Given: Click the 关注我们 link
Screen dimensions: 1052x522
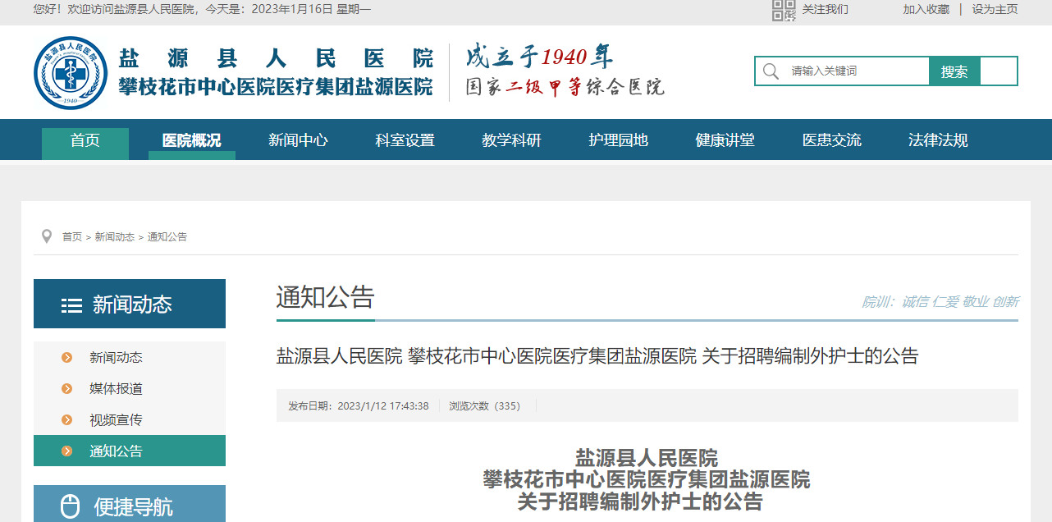Looking at the screenshot, I should [x=826, y=9].
